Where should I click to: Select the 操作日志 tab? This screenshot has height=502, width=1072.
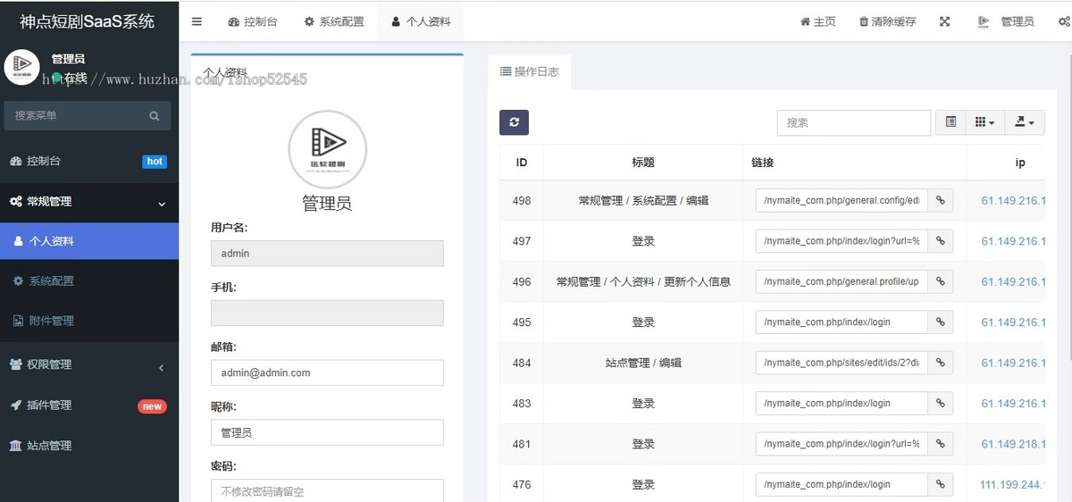530,71
